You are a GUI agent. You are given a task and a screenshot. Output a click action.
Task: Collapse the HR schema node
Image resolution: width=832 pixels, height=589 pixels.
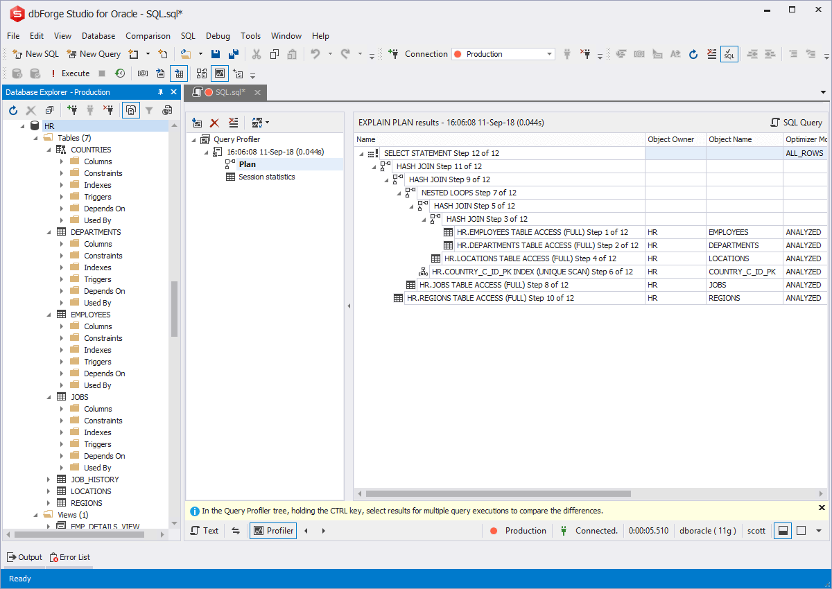coord(22,126)
